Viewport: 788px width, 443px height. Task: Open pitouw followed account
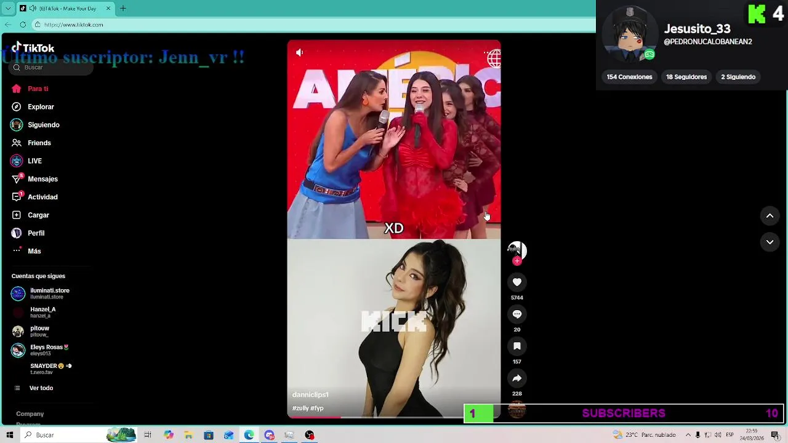point(31,331)
